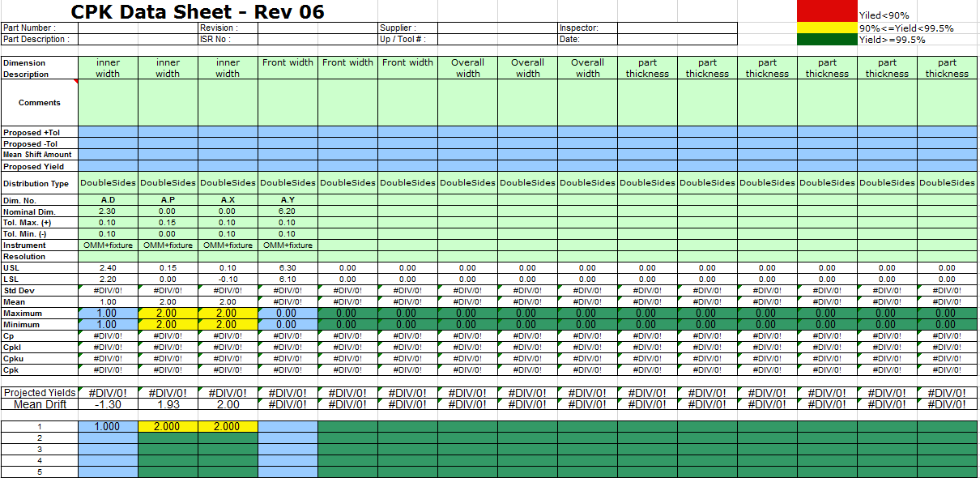Screen dimensions: 980x478
Task: Select the A.D dimension number cell
Action: (108, 199)
